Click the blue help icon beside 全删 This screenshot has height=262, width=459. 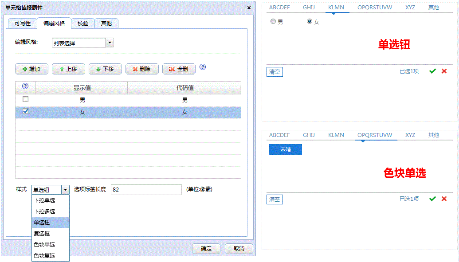point(203,67)
